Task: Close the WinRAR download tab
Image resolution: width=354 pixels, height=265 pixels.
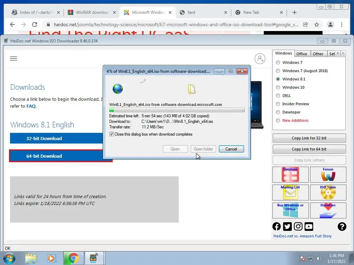Action: pyautogui.click(x=114, y=12)
